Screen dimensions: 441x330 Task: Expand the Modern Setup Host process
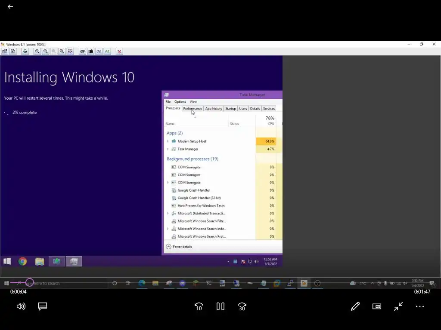tap(168, 141)
